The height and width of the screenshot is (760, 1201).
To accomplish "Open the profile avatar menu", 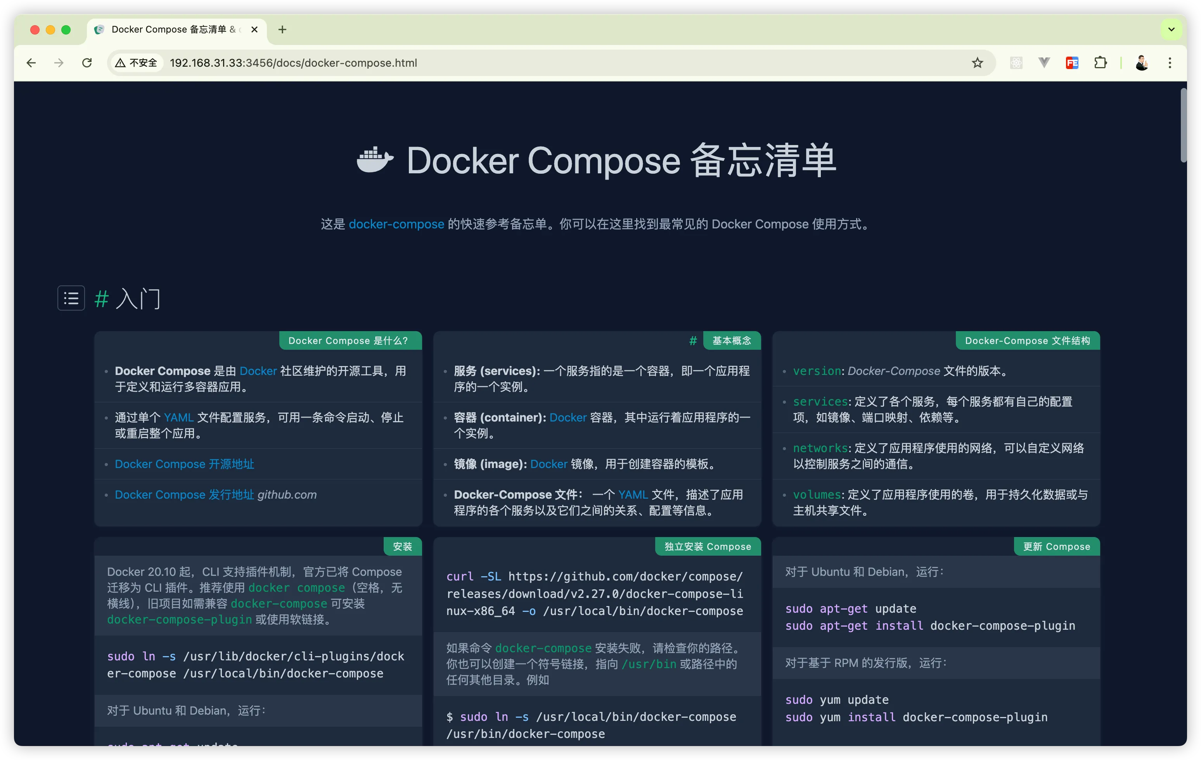I will (1142, 63).
